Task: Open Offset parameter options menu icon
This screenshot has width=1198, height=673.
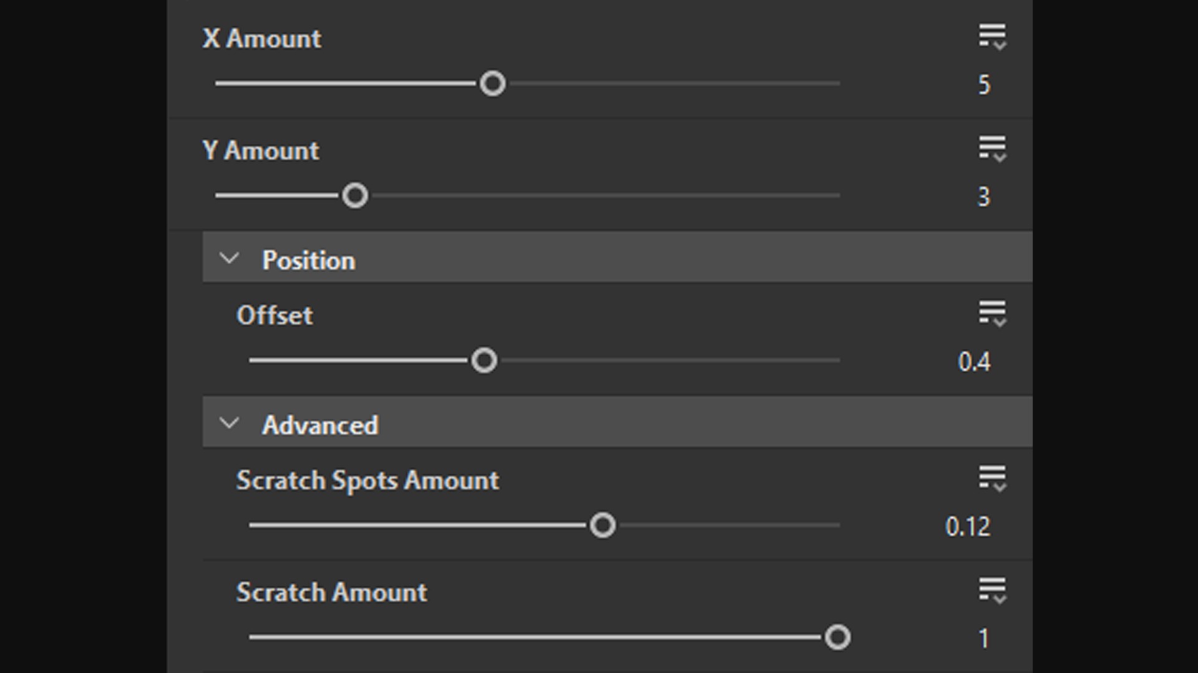Action: pyautogui.click(x=991, y=314)
